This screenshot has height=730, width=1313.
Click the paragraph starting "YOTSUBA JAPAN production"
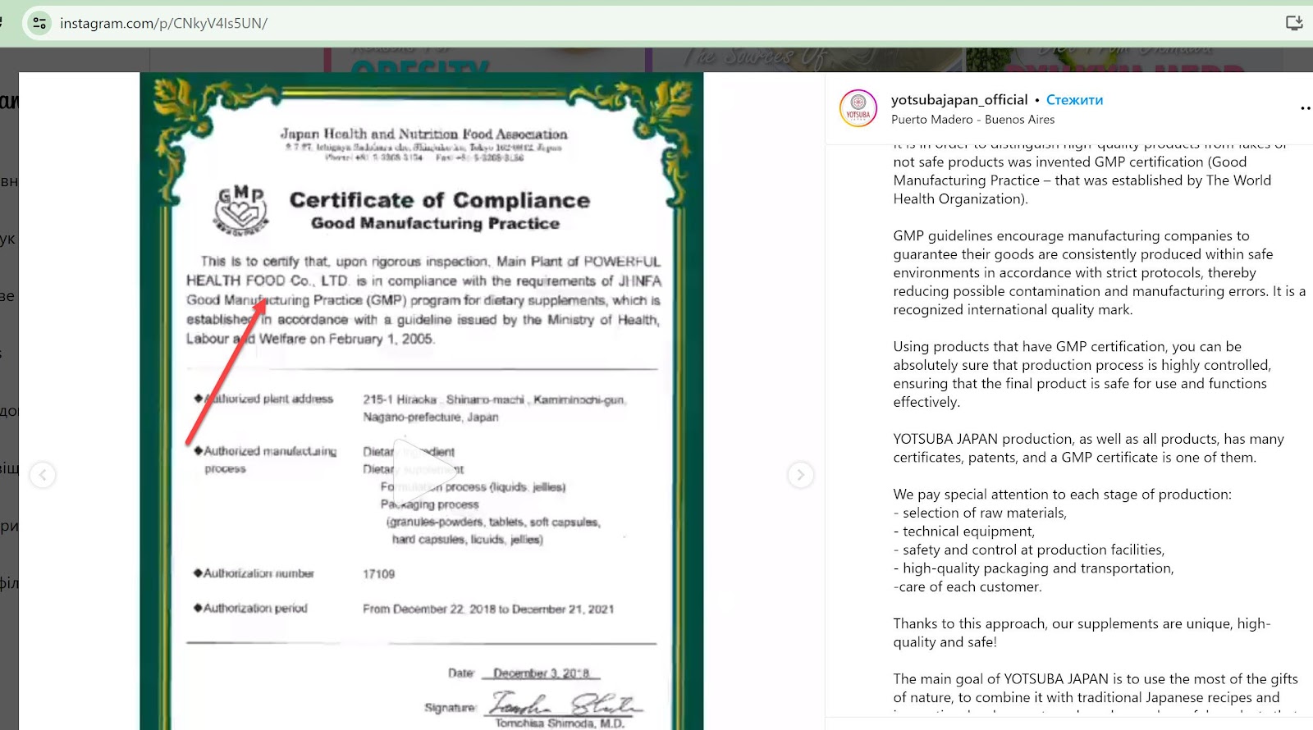[x=1088, y=449]
